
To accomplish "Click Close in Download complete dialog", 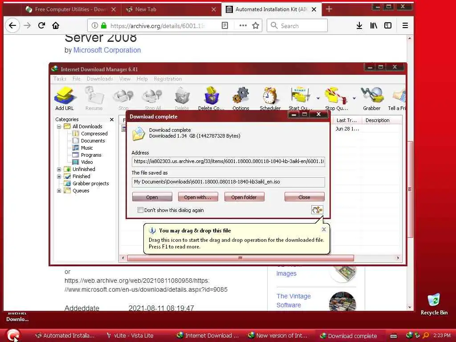I will pos(305,197).
